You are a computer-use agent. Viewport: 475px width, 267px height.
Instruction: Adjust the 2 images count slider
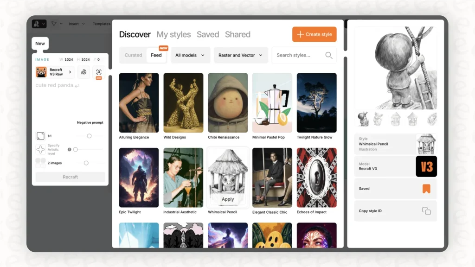(x=86, y=163)
